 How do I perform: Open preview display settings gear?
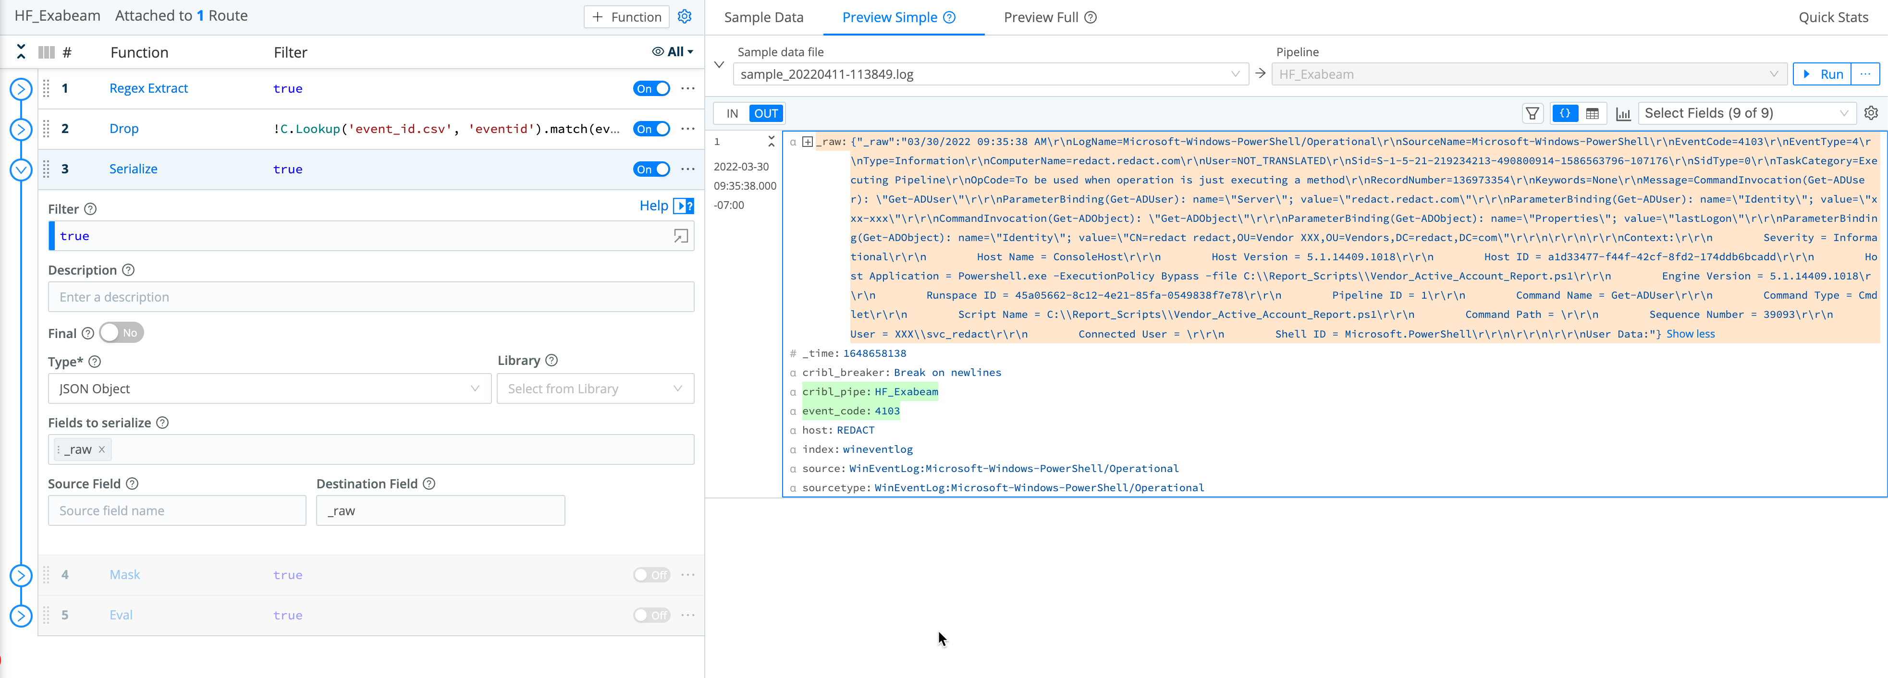[1871, 113]
